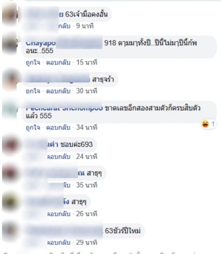Like the comment posted 15 นาที ago
Image resolution: width=221 pixels, height=254 pixels.
click(33, 62)
